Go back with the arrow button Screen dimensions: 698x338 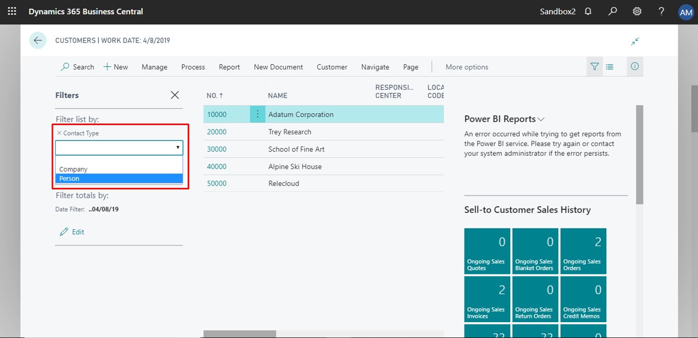pyautogui.click(x=38, y=40)
